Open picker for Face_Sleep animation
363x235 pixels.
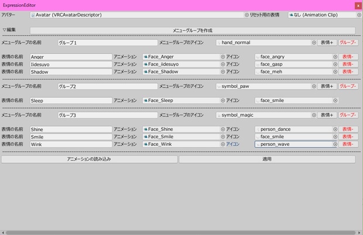pos(222,101)
